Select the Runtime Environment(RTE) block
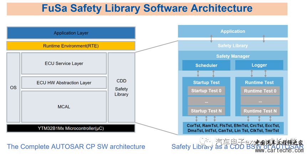The image size is (307, 156). coord(71,46)
